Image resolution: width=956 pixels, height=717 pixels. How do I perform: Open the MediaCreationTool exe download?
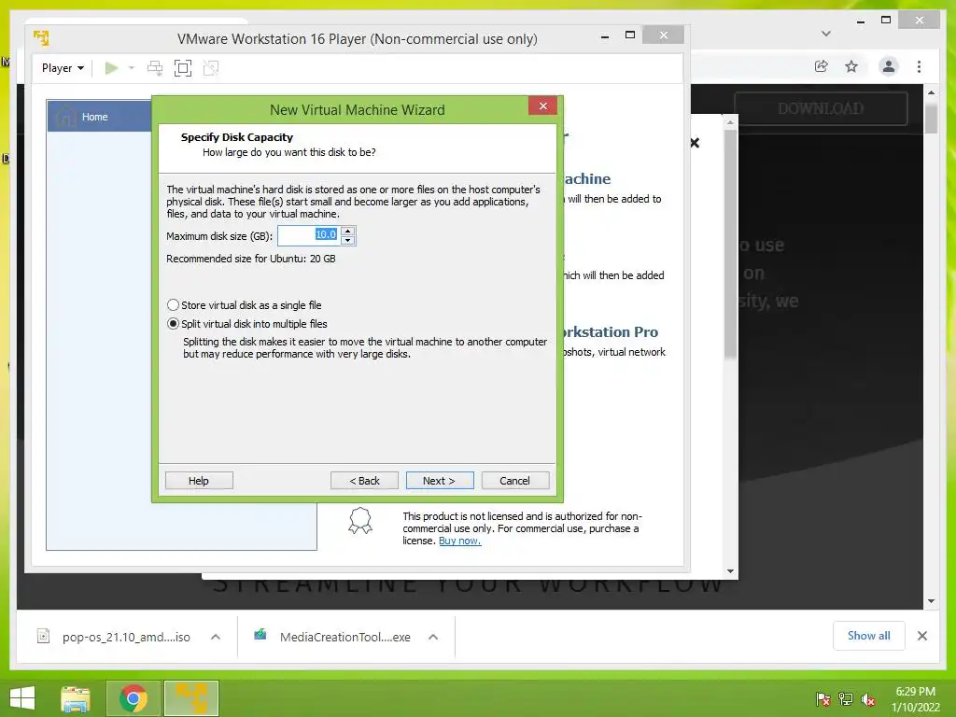tap(345, 637)
